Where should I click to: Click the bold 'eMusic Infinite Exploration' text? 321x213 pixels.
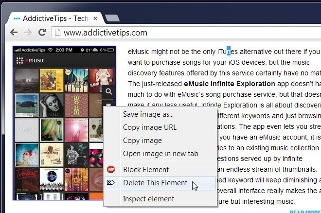(x=230, y=84)
